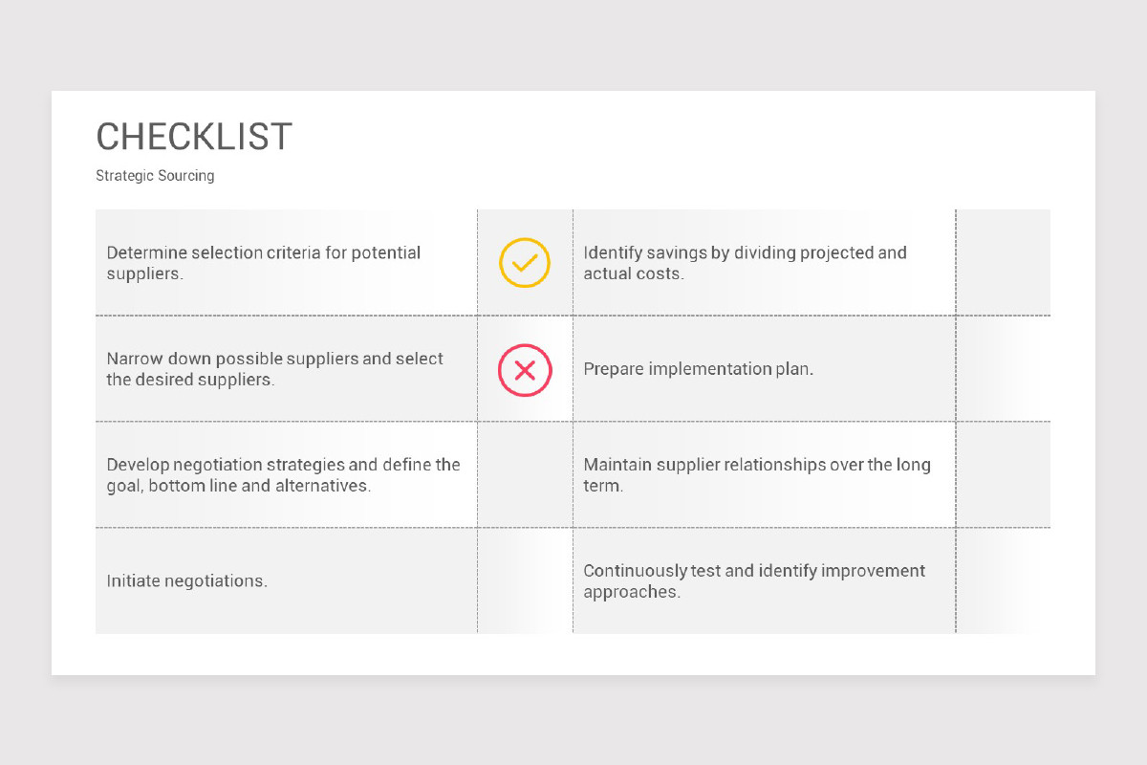This screenshot has width=1147, height=765.
Task: Click the 'Initiate negotiations.' checklist item
Action: pos(187,580)
